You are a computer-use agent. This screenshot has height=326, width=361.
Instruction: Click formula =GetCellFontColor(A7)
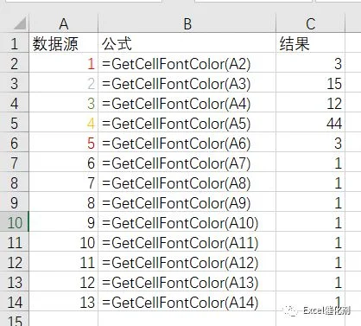pos(187,162)
